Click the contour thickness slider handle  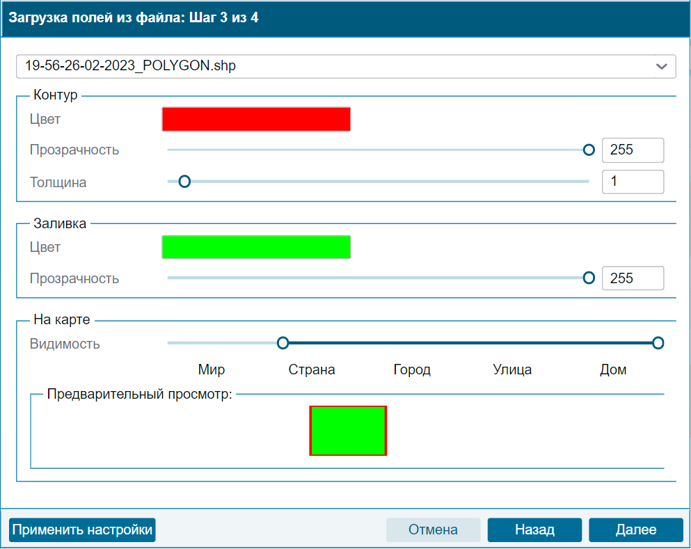tap(184, 182)
